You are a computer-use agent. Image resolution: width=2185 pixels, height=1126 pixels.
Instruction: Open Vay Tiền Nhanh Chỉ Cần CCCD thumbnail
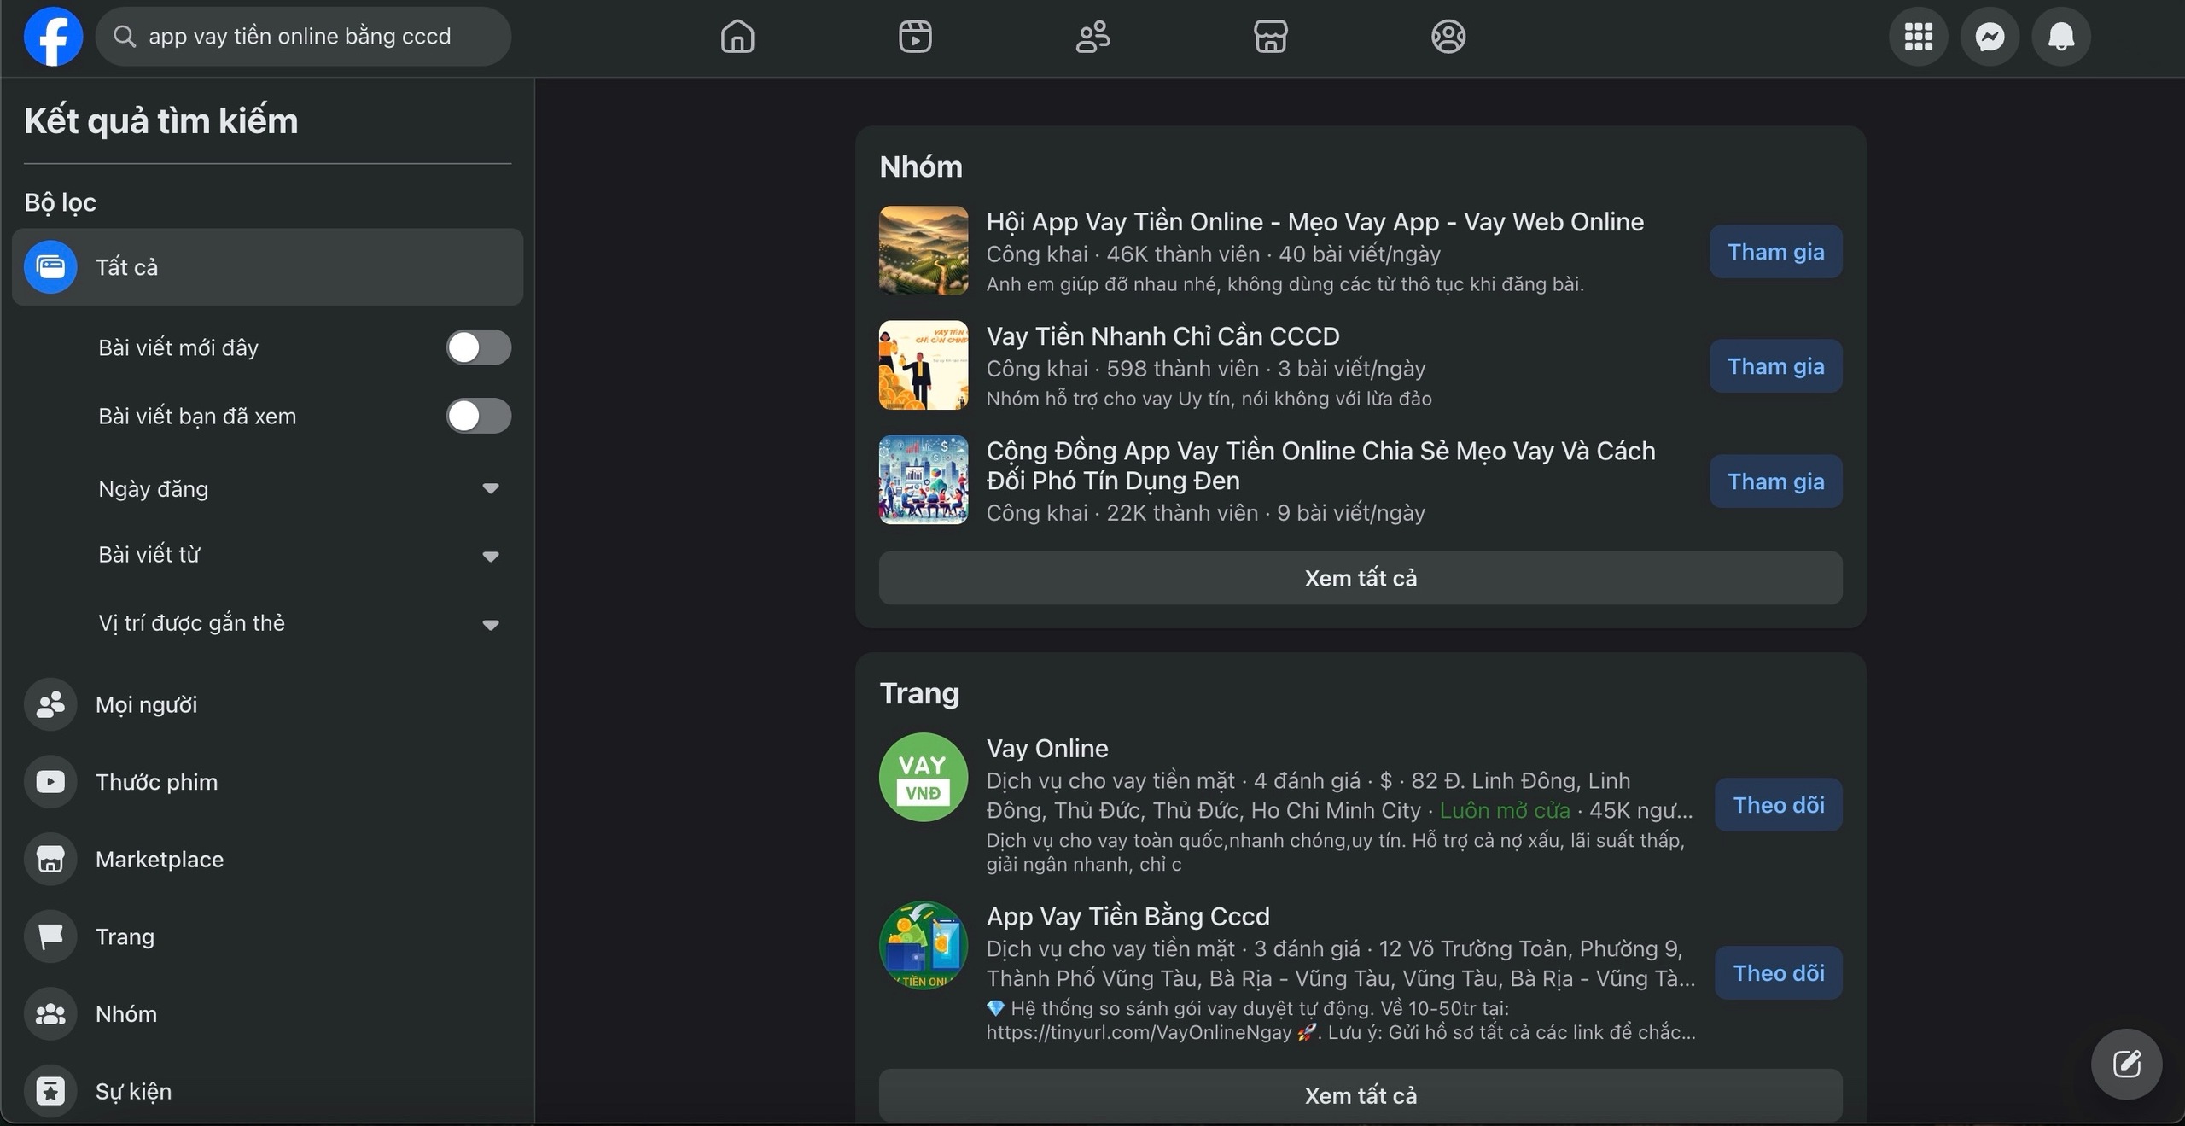click(x=924, y=365)
